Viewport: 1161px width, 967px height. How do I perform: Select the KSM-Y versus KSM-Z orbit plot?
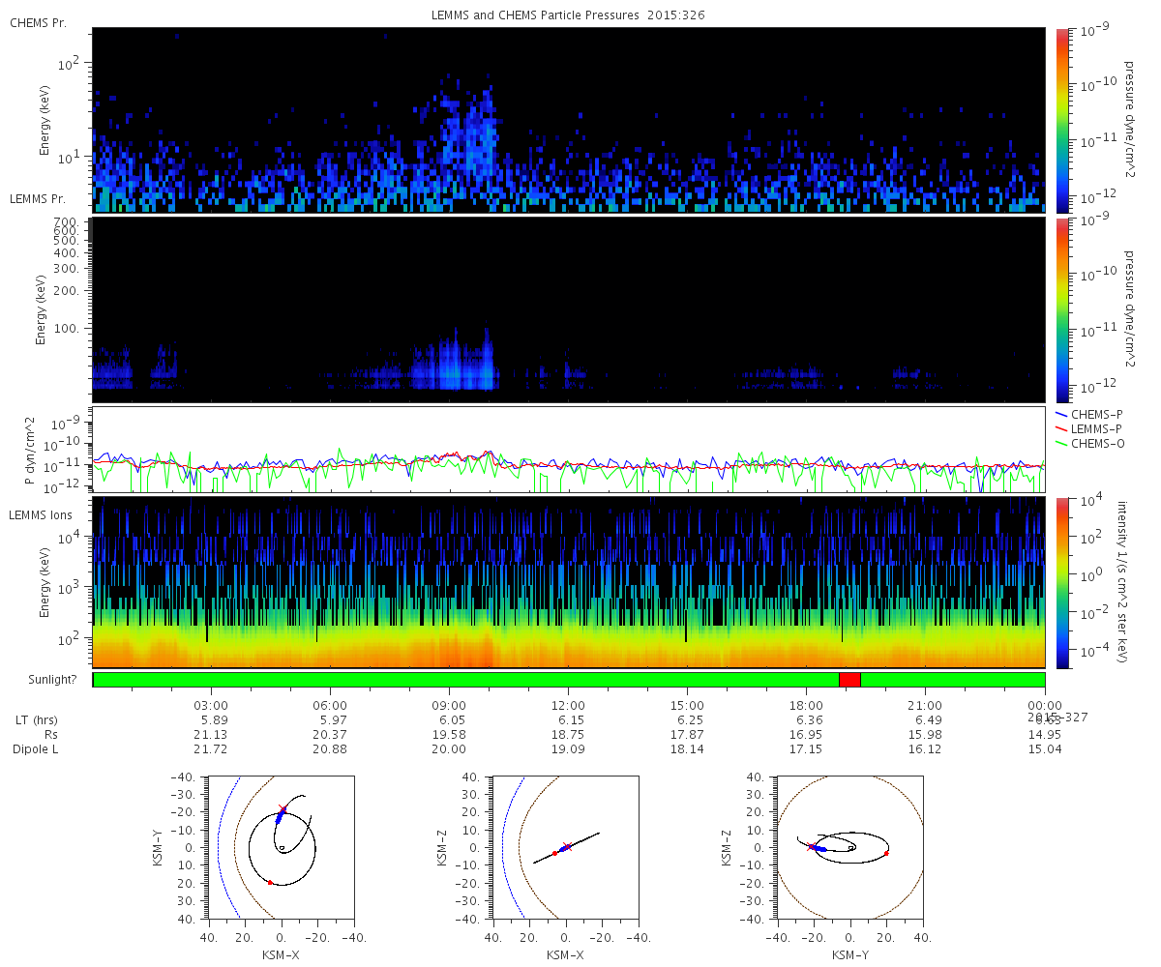tap(850, 846)
